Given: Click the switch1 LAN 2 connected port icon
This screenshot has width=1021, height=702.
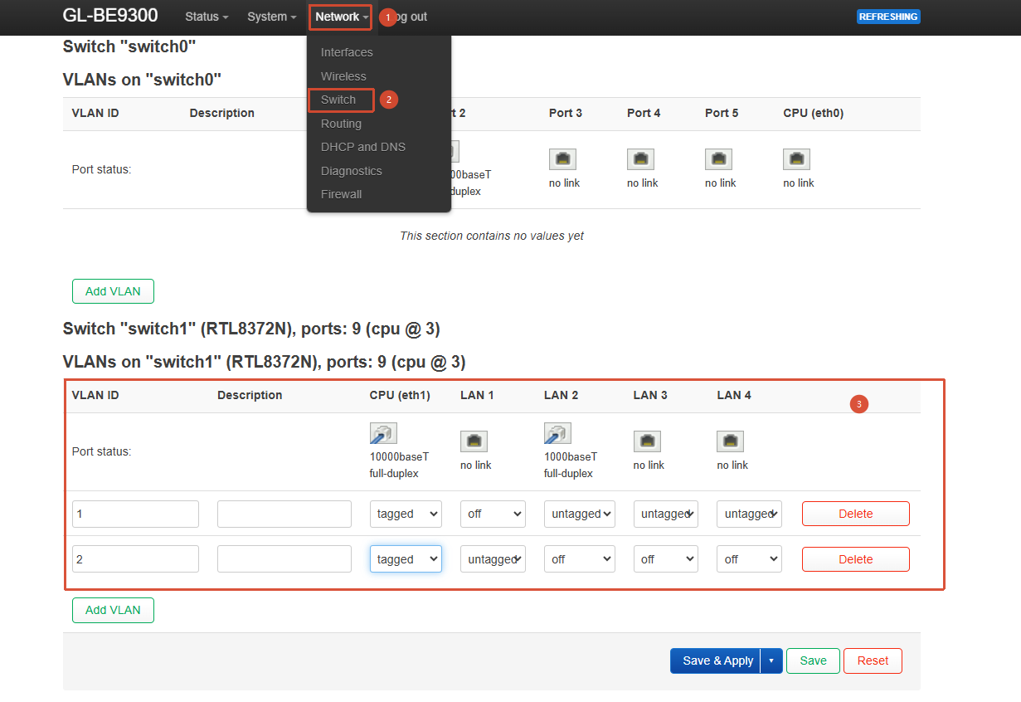Looking at the screenshot, I should click(557, 433).
